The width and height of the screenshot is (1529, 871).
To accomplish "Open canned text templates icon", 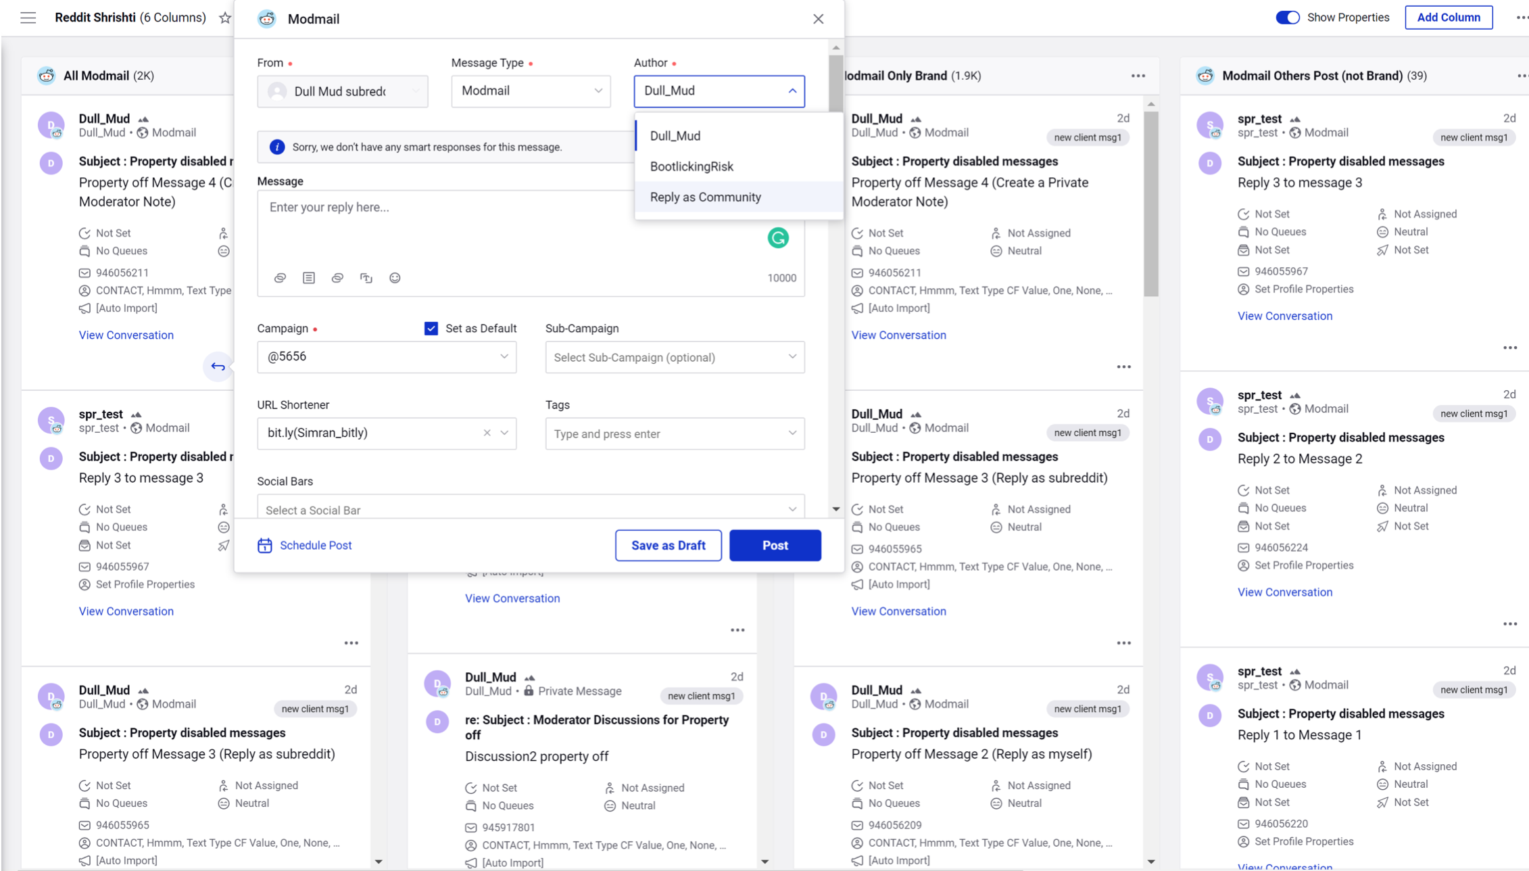I will point(309,278).
